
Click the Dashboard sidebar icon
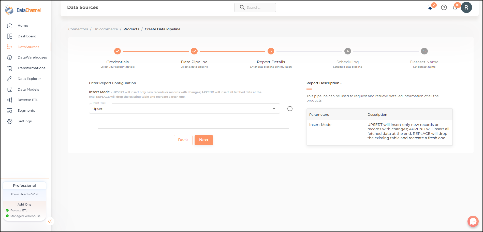(x=10, y=36)
